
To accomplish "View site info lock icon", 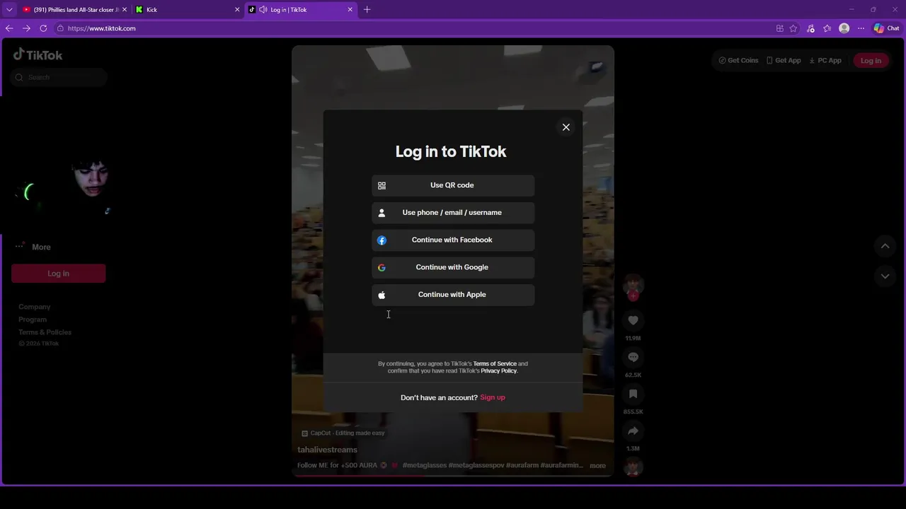I will click(61, 28).
